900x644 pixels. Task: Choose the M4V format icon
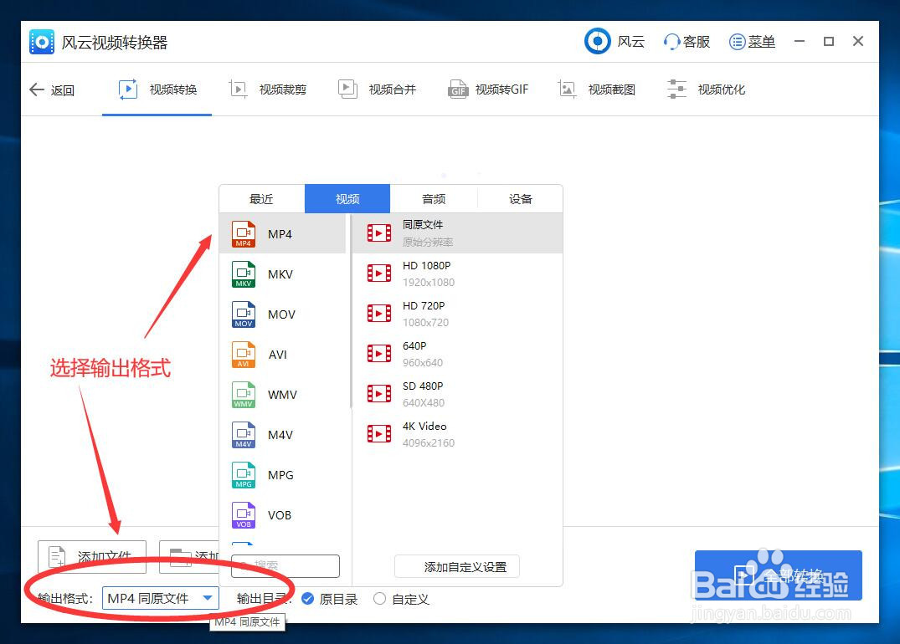(x=244, y=435)
